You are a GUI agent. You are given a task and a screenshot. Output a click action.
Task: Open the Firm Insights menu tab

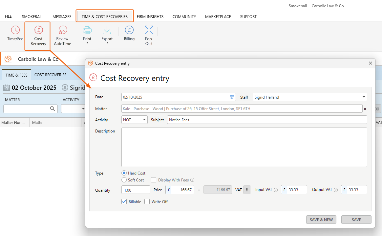click(150, 16)
